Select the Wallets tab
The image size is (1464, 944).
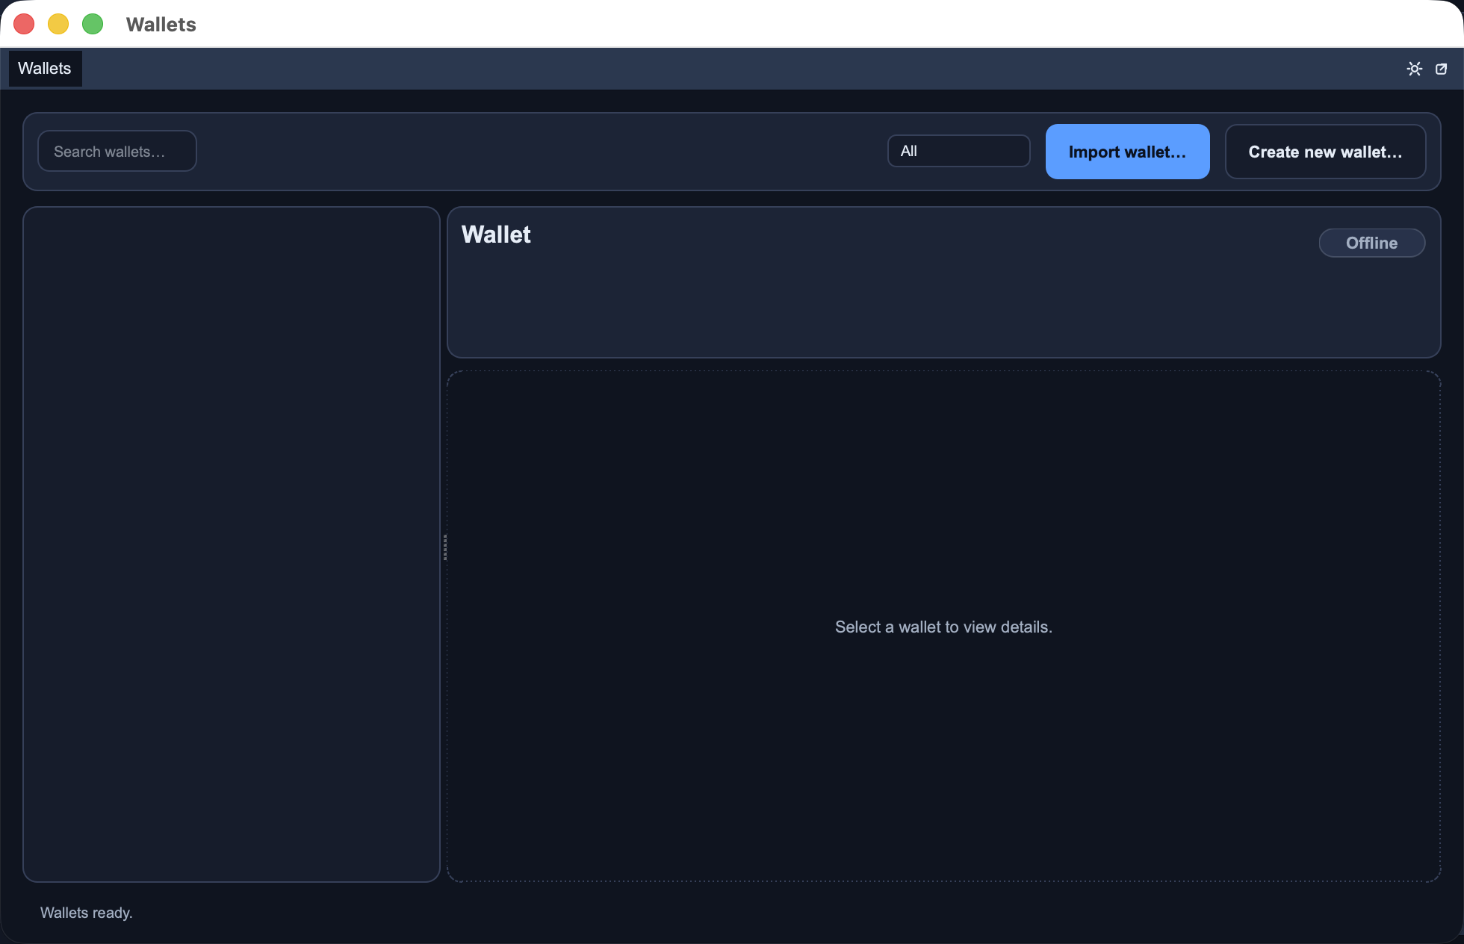tap(45, 68)
